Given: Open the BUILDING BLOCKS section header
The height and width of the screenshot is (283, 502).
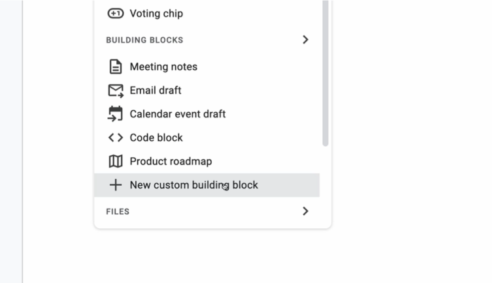Looking at the screenshot, I should point(144,40).
